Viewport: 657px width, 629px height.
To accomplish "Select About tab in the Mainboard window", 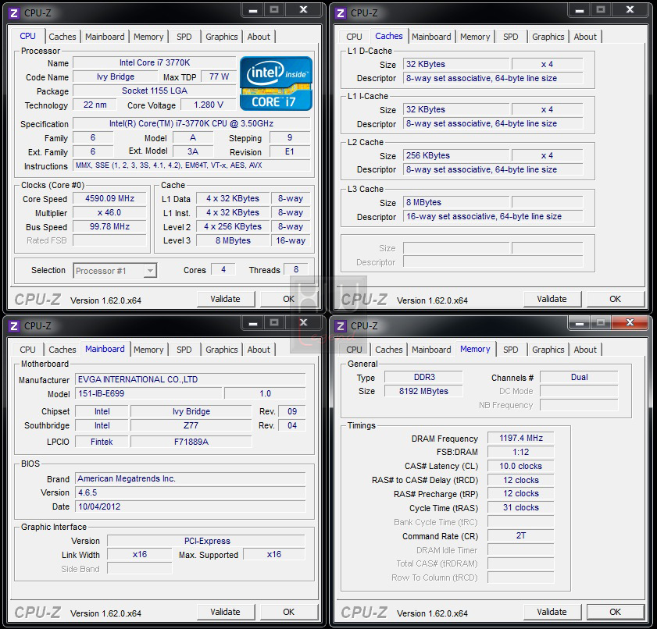I will (x=259, y=350).
